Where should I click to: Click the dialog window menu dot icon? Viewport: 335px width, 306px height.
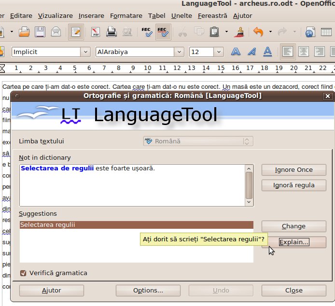17,96
